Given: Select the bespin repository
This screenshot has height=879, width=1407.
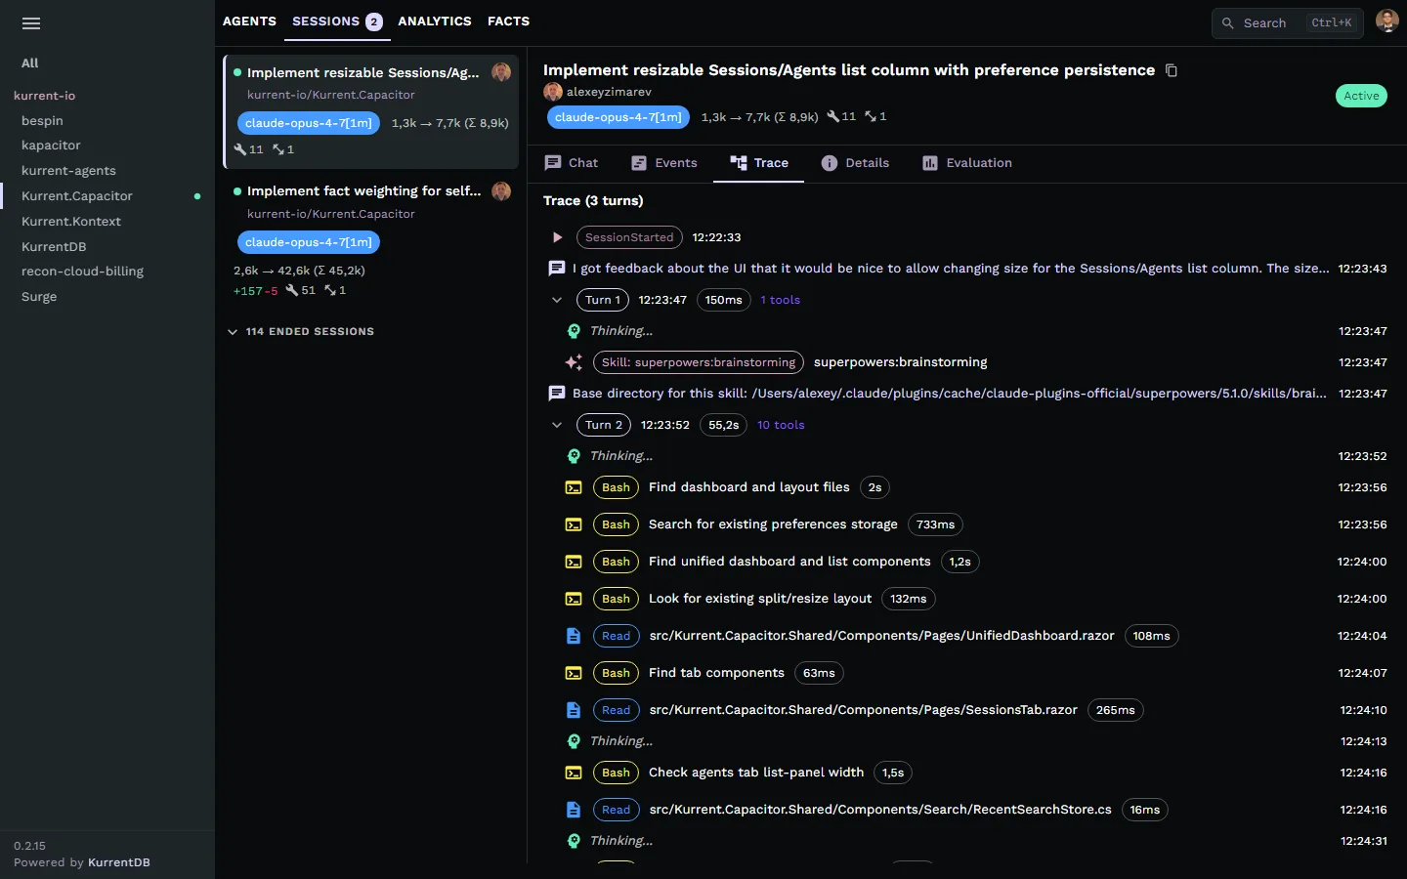Looking at the screenshot, I should tap(42, 121).
